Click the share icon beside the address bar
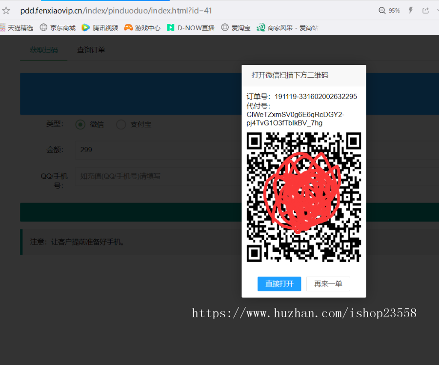 pyautogui.click(x=424, y=10)
